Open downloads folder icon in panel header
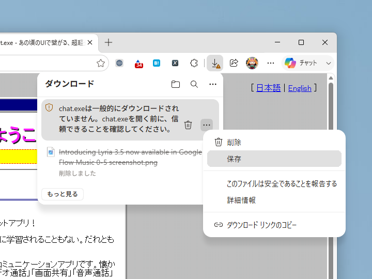Image resolution: width=372 pixels, height=279 pixels. coord(176,84)
